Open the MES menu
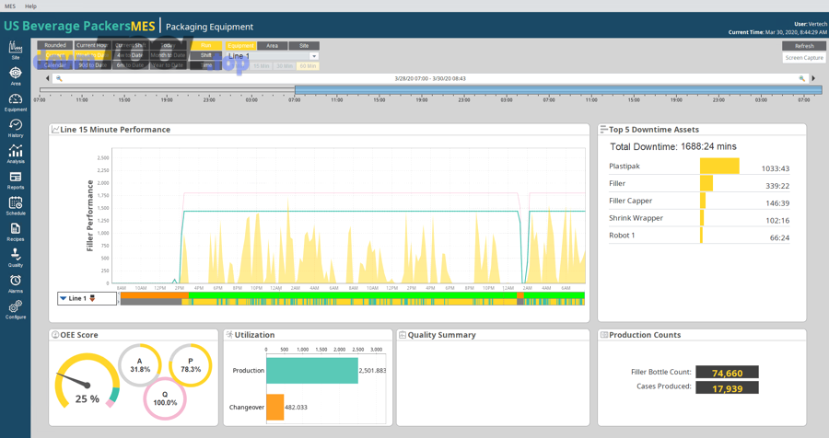 (10, 6)
